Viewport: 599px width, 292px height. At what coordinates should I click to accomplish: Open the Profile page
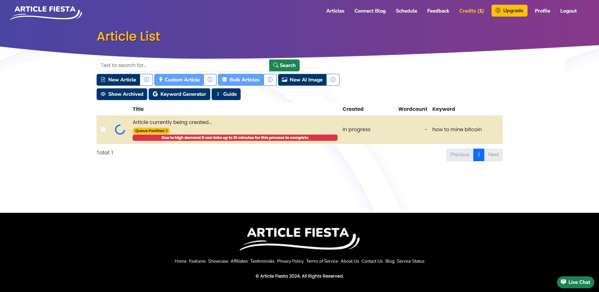[x=543, y=11]
